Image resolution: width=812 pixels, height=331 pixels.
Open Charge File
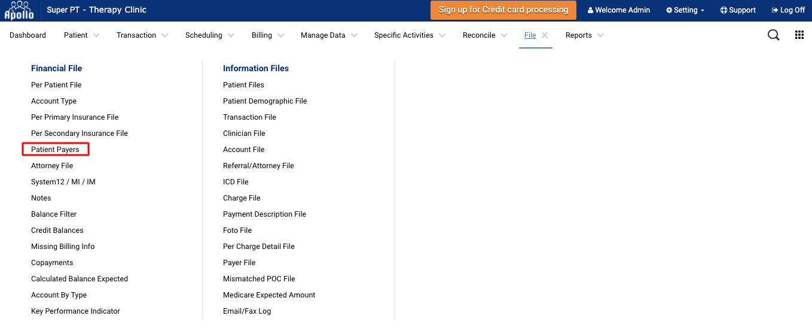242,198
